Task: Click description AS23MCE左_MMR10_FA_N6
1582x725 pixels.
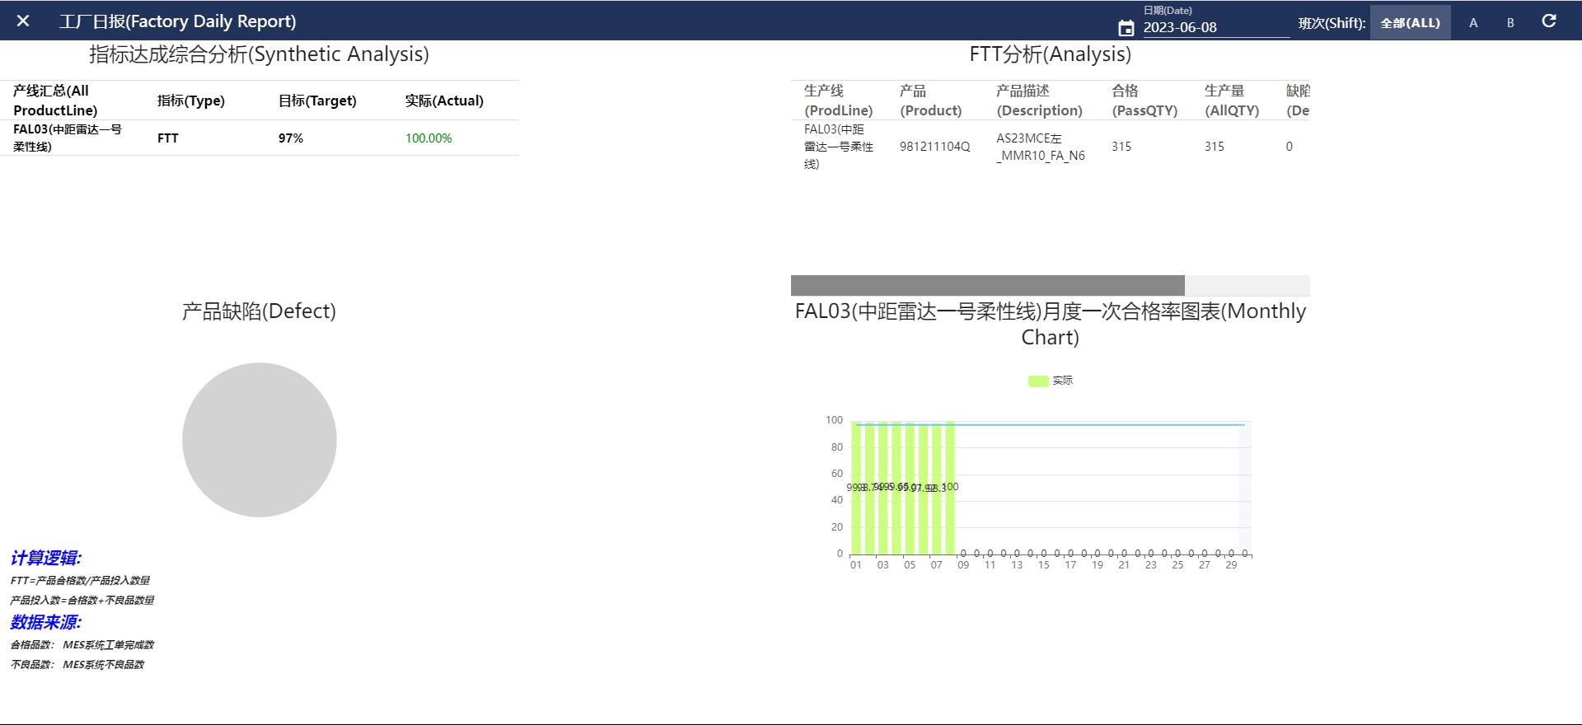Action: [x=1041, y=147]
